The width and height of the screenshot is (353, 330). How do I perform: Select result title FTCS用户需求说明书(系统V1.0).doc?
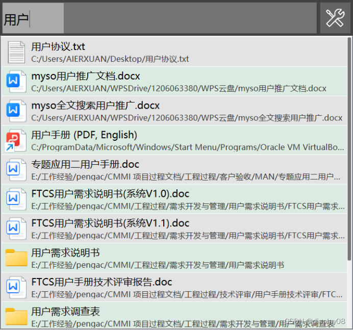110,194
